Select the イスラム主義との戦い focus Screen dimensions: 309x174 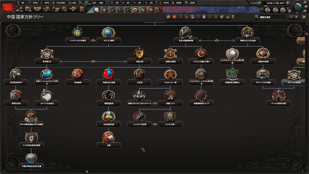201,56
